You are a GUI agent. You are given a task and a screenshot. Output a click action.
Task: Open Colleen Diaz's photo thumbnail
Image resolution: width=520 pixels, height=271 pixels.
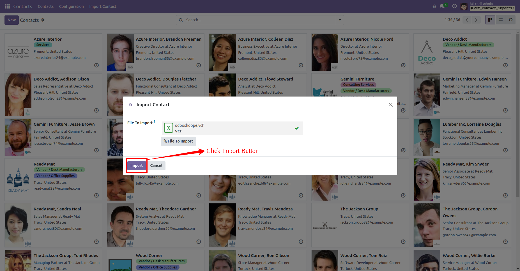pos(222,52)
